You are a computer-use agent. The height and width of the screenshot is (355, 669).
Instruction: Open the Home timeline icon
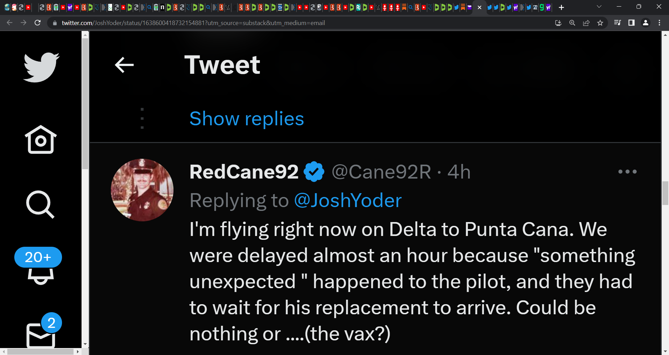[x=40, y=140]
